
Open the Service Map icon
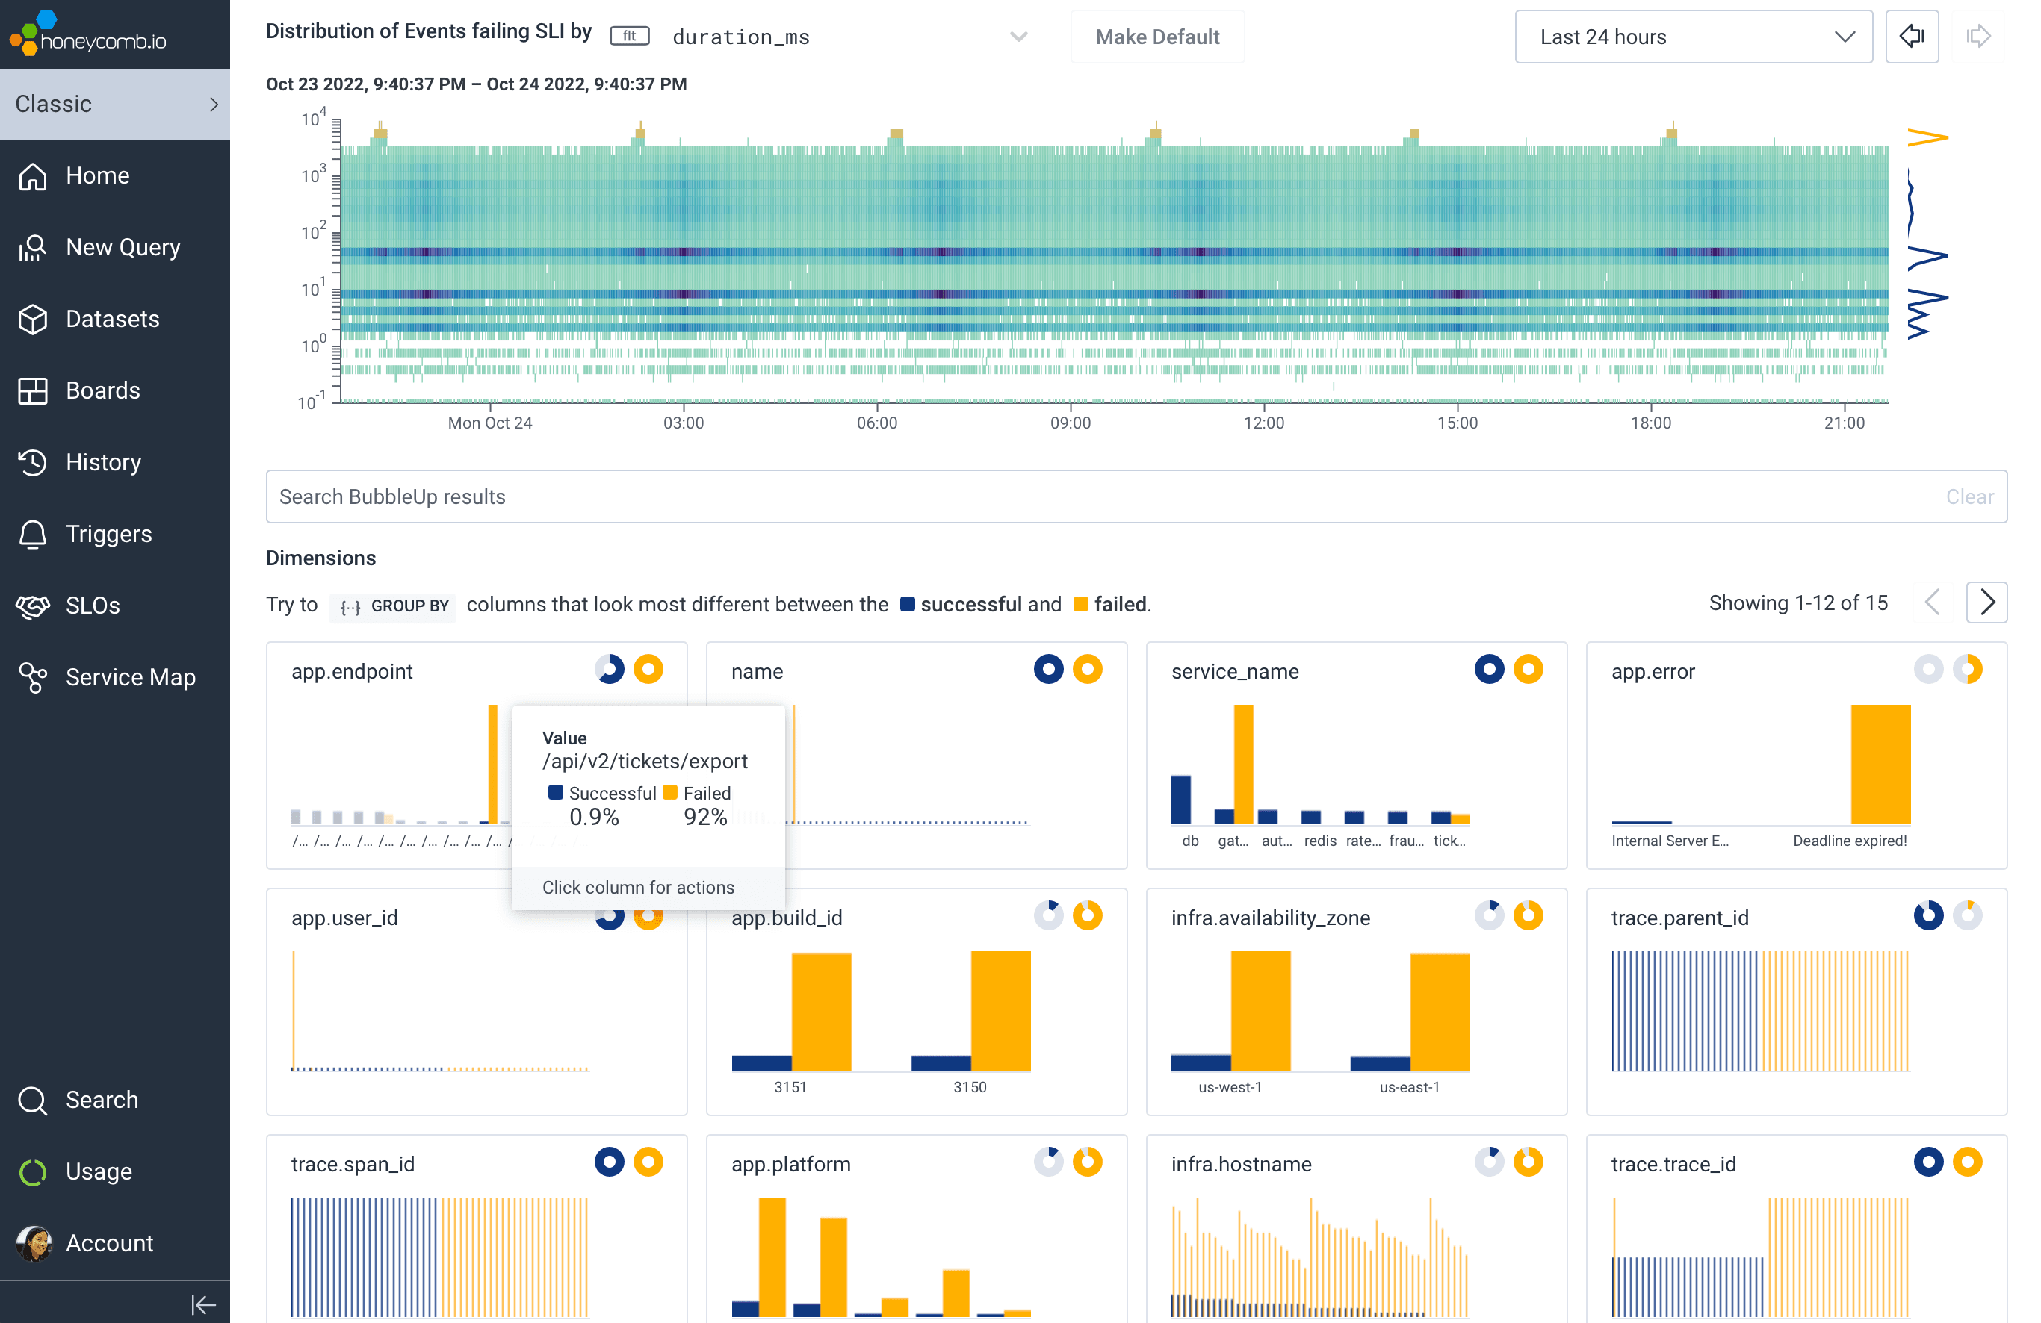point(33,677)
